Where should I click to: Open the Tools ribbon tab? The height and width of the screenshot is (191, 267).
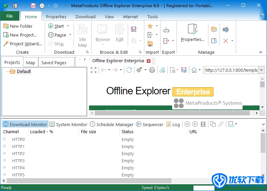(x=152, y=17)
